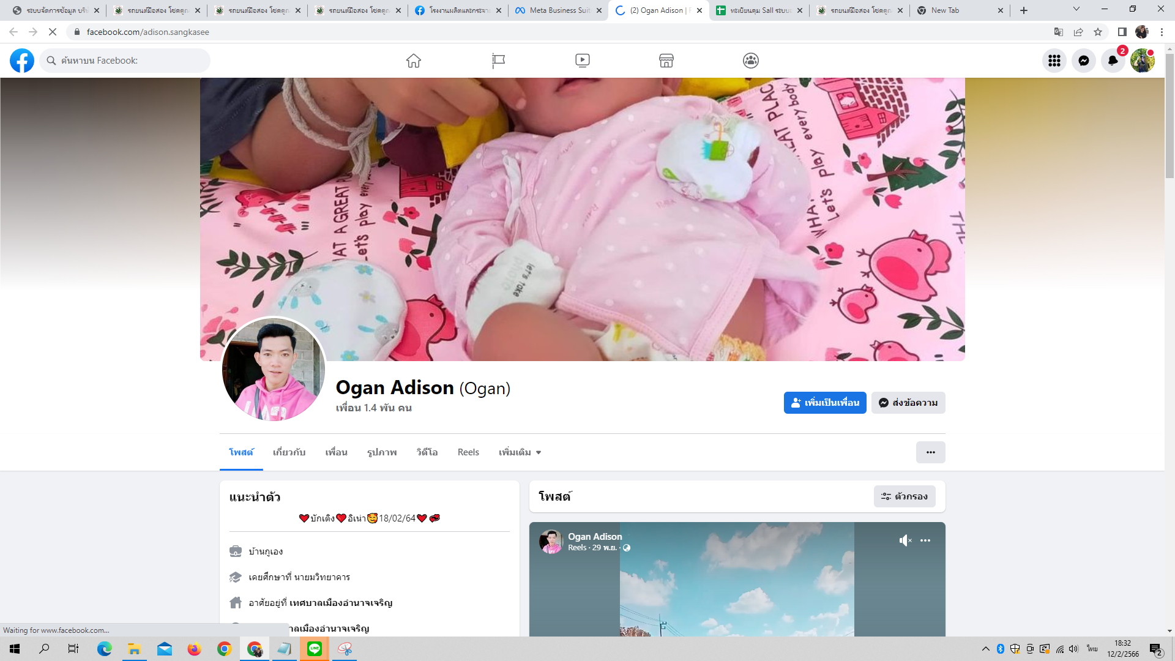
Task: Click the เพิ่มเป็นเพื่อน button
Action: tap(824, 403)
